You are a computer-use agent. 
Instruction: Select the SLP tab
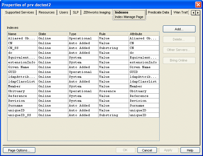coord(76,13)
